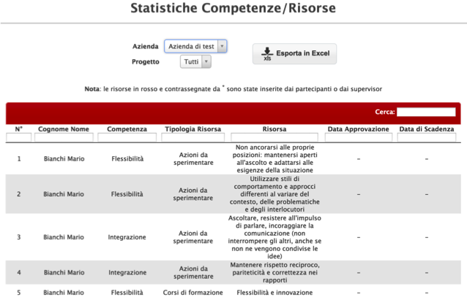This screenshot has width=467, height=300.
Task: Open the Azienda dropdown
Action: click(x=195, y=46)
